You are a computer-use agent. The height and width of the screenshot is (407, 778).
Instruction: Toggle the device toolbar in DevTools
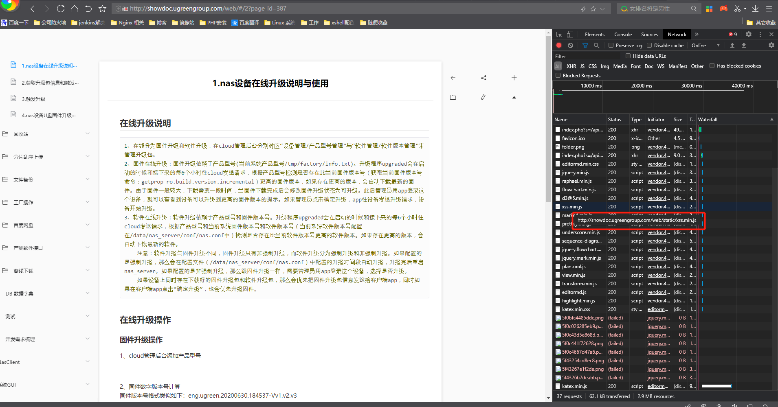[x=569, y=34]
